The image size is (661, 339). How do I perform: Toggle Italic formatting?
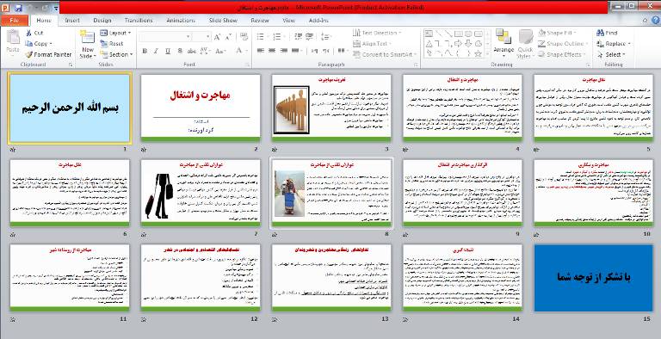pos(156,51)
